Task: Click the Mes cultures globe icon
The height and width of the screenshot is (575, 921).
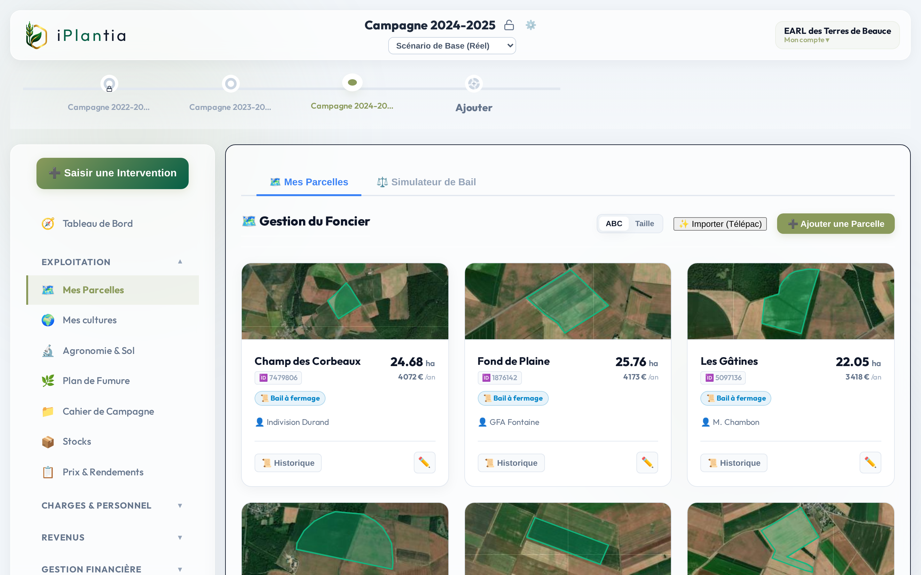Action: pyautogui.click(x=48, y=320)
